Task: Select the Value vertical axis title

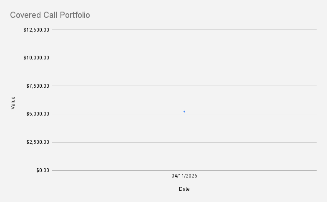Action: click(x=13, y=103)
